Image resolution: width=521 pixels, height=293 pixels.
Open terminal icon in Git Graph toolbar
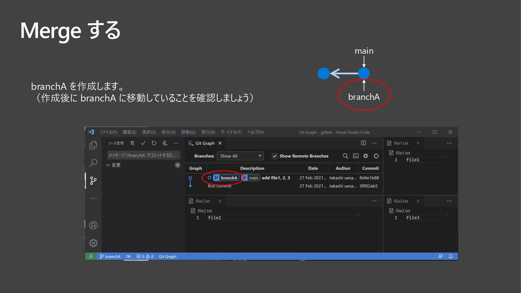tap(355, 156)
